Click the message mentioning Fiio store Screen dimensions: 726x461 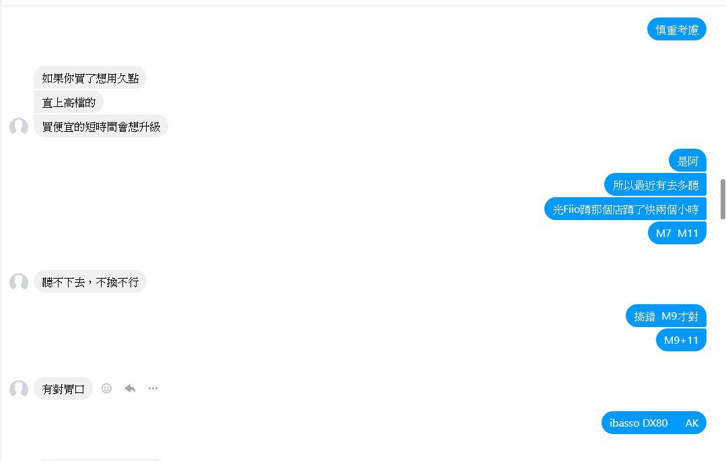tap(625, 209)
